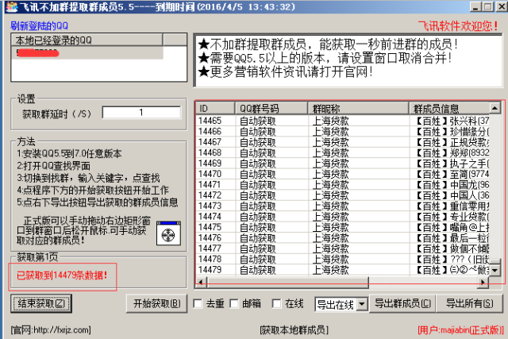
Task: Minimize the 飞讯 window
Action: [475, 6]
